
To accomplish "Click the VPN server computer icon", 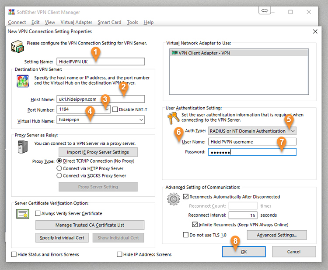I will click(x=17, y=47).
